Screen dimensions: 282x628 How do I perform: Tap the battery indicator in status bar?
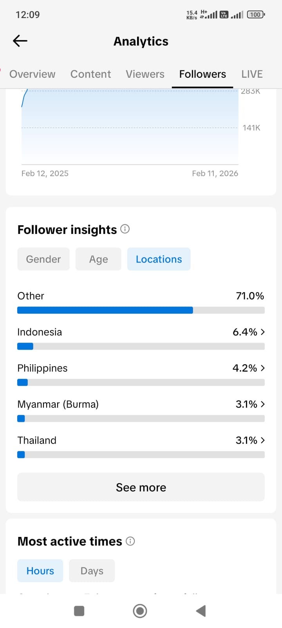coord(255,15)
